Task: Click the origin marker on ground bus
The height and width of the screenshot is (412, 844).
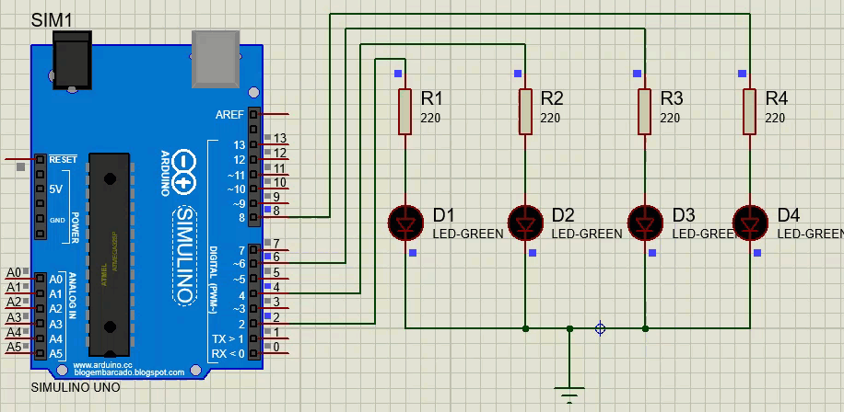Action: click(601, 328)
